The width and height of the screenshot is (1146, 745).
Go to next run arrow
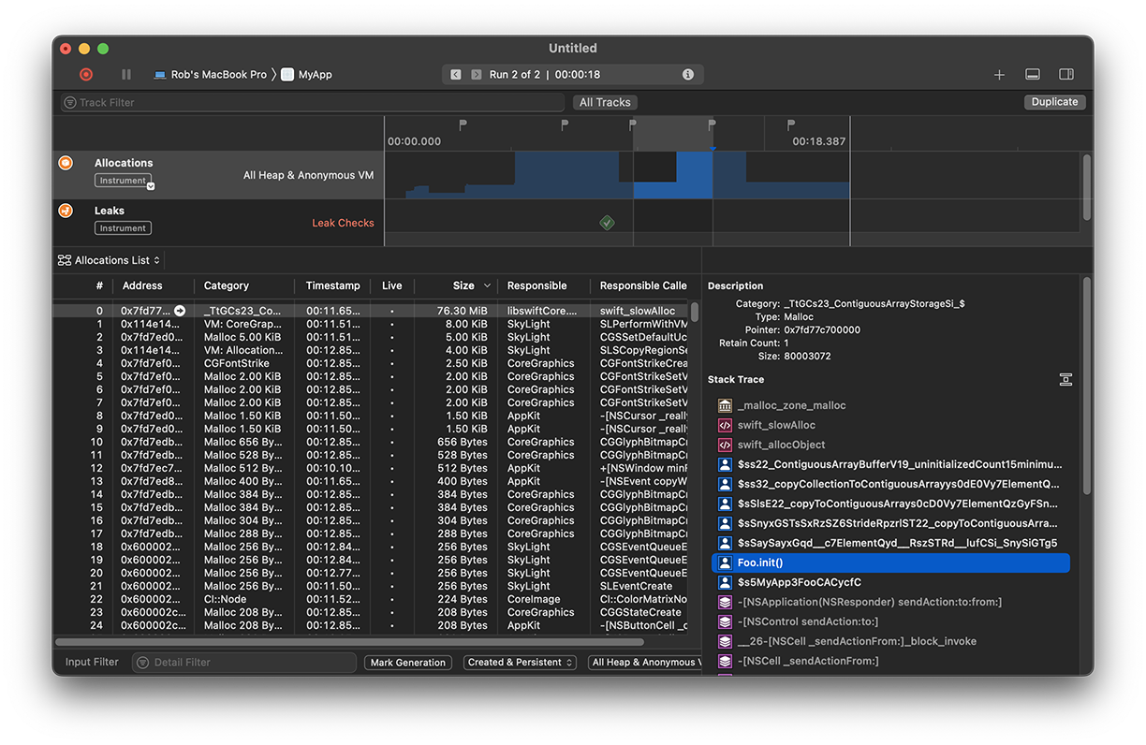pyautogui.click(x=477, y=74)
